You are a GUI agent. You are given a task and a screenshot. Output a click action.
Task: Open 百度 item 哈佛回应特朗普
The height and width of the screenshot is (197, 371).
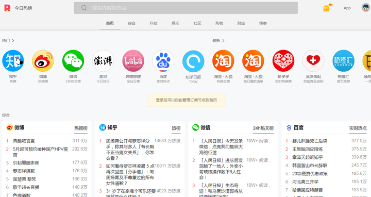click(x=308, y=190)
